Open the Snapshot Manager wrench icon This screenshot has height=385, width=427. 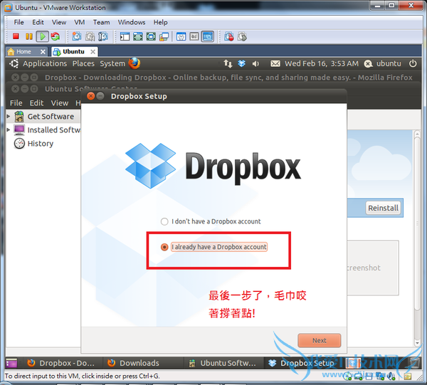(x=103, y=36)
